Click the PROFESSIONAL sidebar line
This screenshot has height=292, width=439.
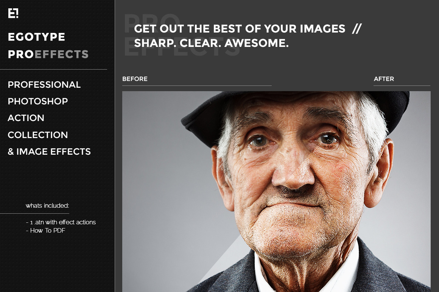tap(44, 84)
